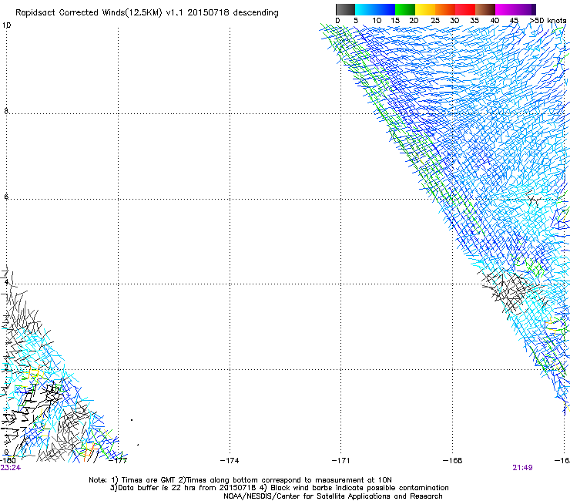Click the purple pass time '21:49'
The height and width of the screenshot is (501, 570).
pyautogui.click(x=522, y=468)
